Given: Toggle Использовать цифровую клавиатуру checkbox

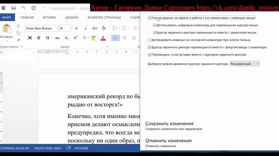Looking at the screenshot, I should pos(155,25).
